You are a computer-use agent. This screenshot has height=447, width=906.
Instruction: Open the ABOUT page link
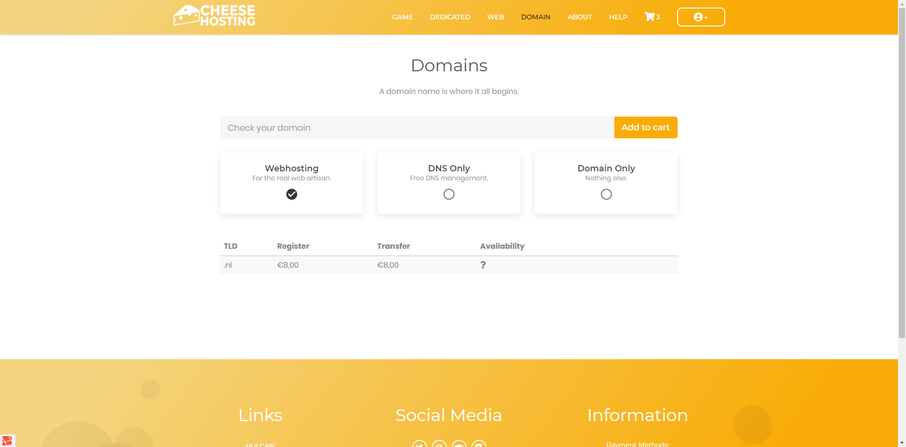pyautogui.click(x=579, y=17)
